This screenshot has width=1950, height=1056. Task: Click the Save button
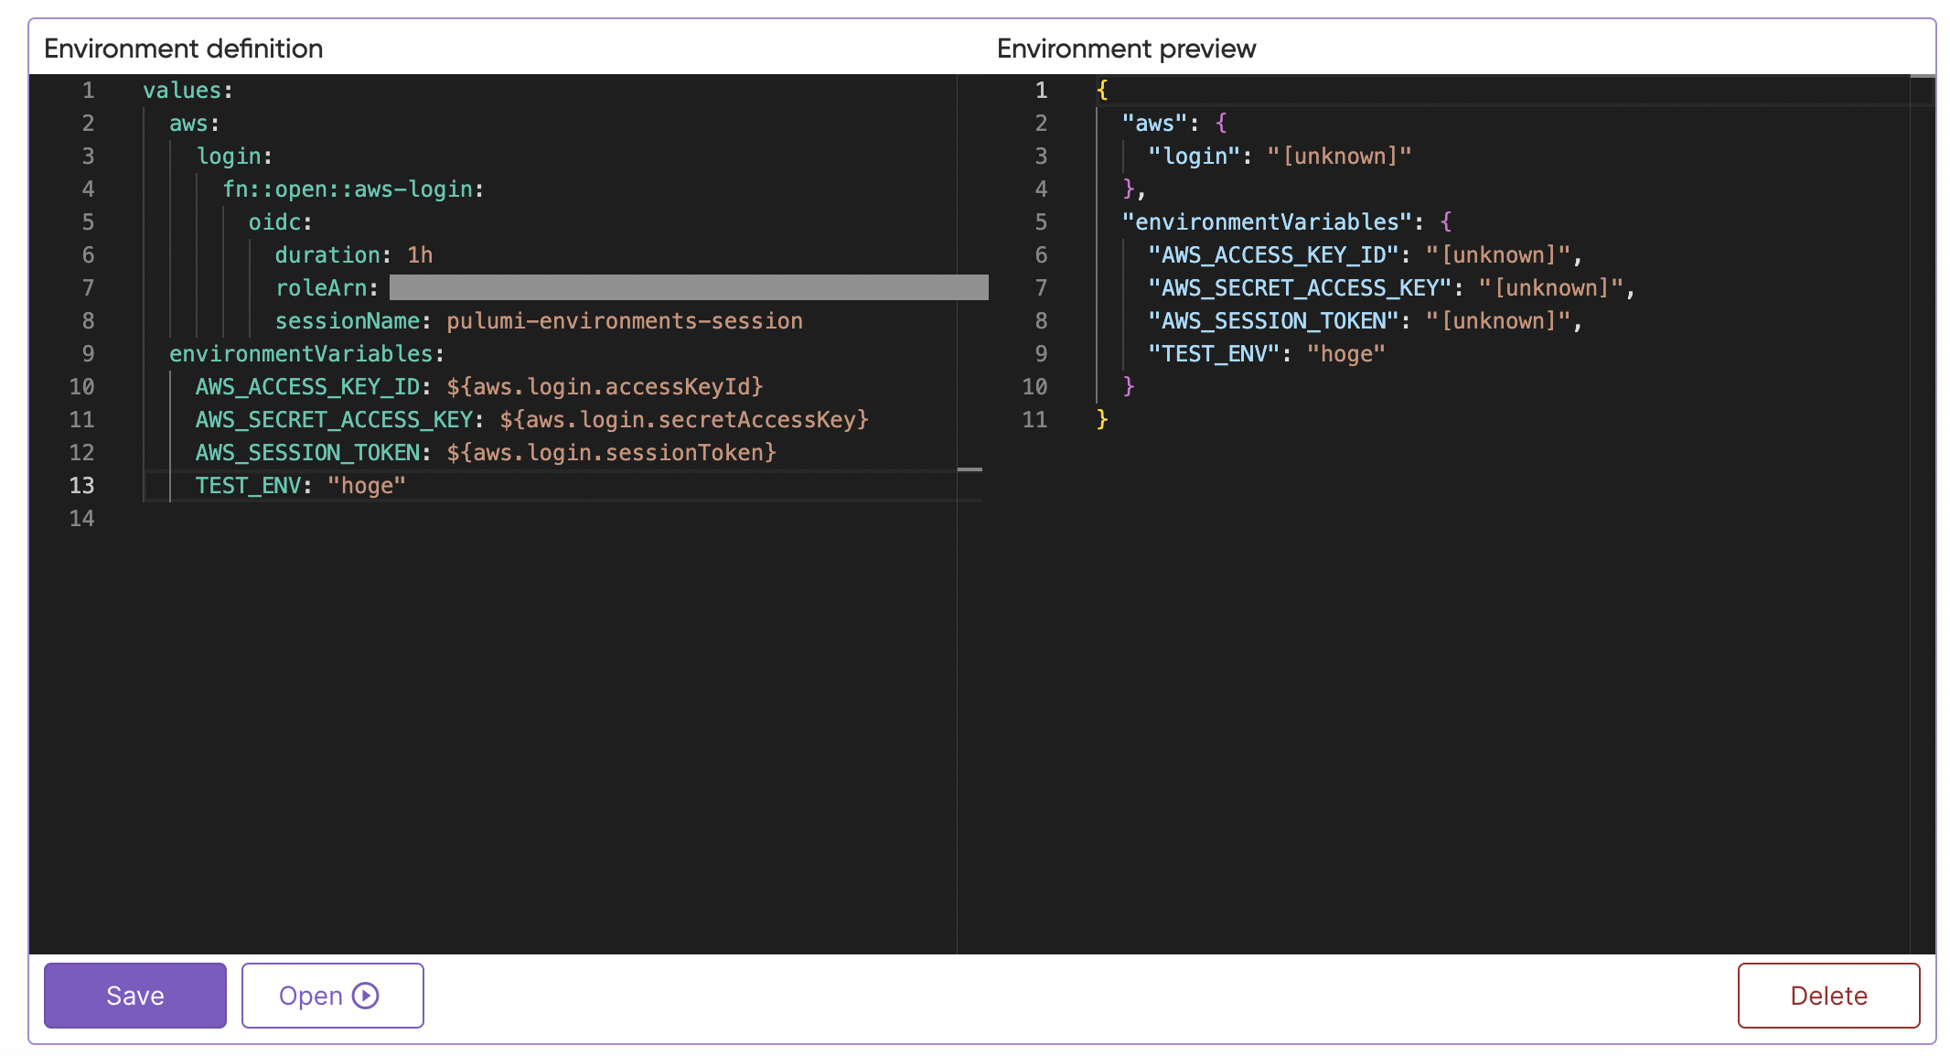(x=135, y=995)
